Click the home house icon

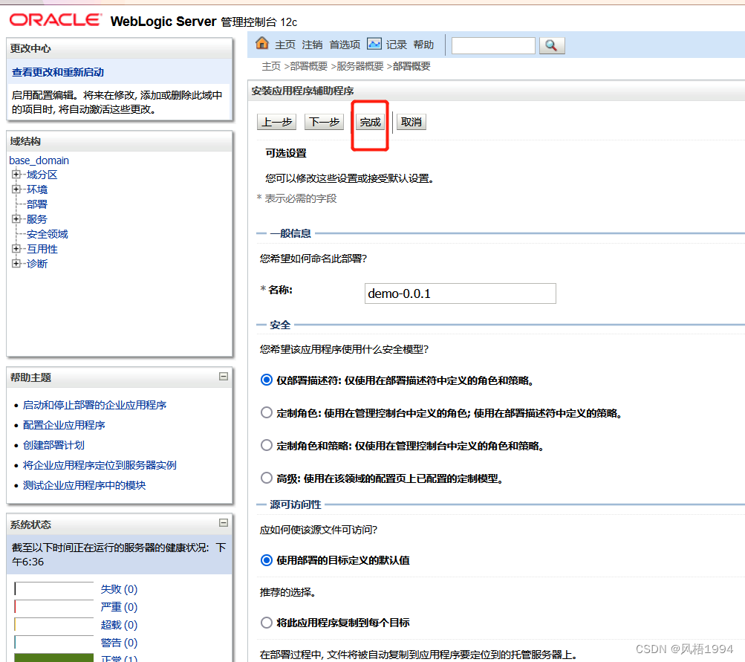click(261, 43)
